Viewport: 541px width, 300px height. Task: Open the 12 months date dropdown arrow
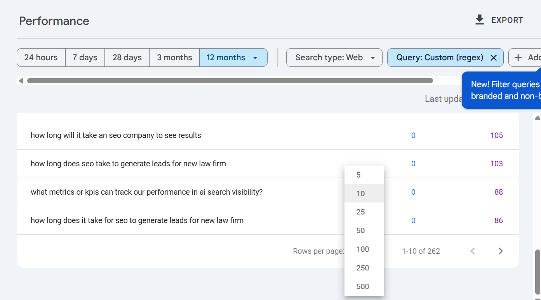pyautogui.click(x=255, y=58)
